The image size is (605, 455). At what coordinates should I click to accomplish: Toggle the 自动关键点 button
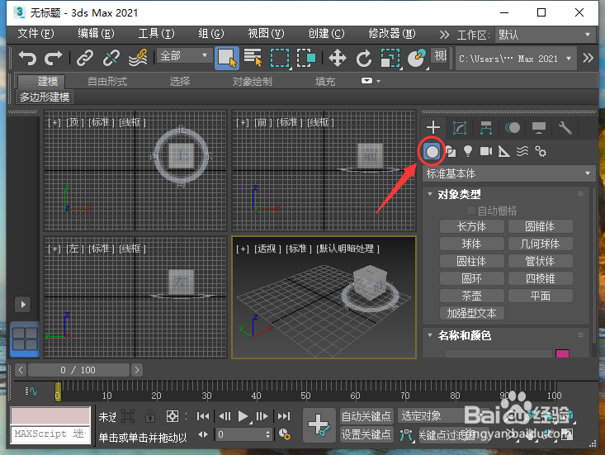366,416
